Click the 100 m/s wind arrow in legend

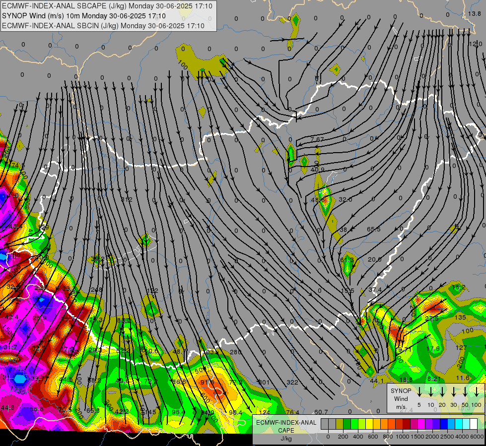(477, 391)
